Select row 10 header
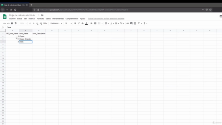The width and height of the screenshot is (222, 125). pos(3,58)
